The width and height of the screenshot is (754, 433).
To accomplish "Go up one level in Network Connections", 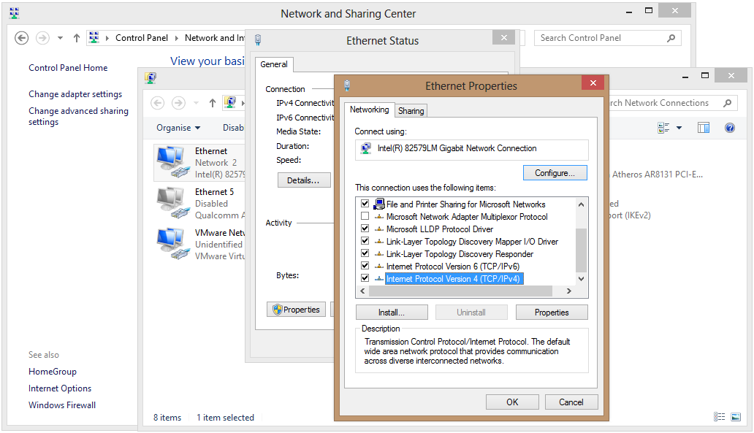I will [212, 103].
